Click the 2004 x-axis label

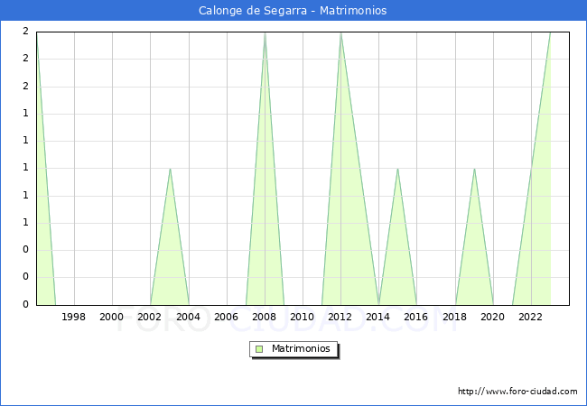[188, 317]
